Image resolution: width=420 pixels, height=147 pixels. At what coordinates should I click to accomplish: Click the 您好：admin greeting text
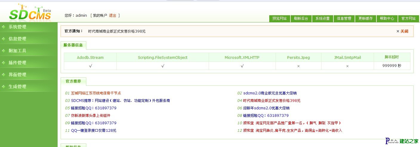(x=76, y=16)
